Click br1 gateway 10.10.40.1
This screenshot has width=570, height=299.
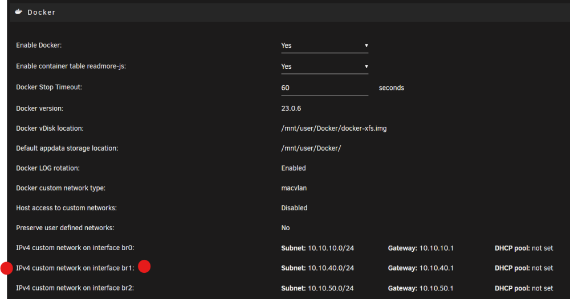click(437, 268)
